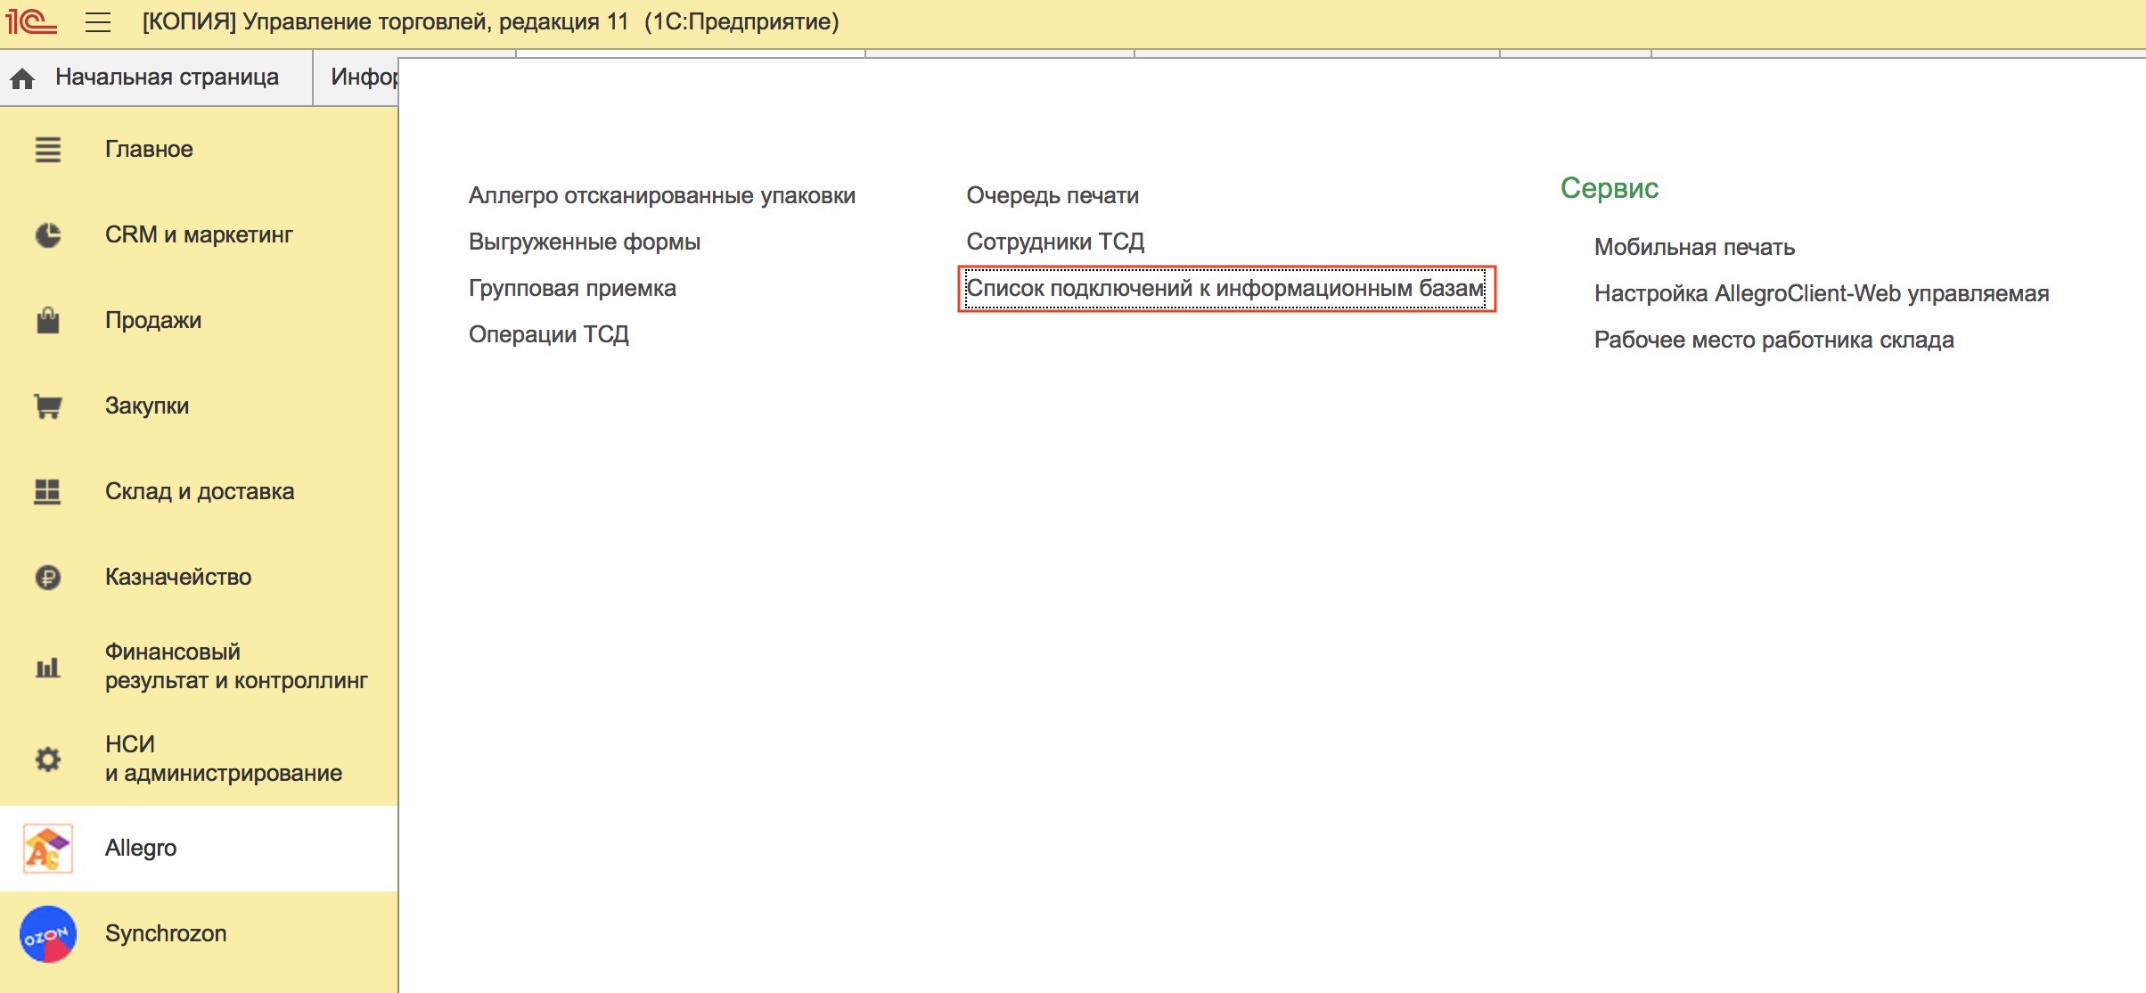The image size is (2146, 993).
Task: Open the Главное section
Action: pyautogui.click(x=199, y=150)
